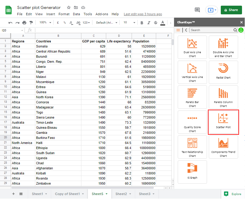Click the move to folder icon

click(x=76, y=7)
